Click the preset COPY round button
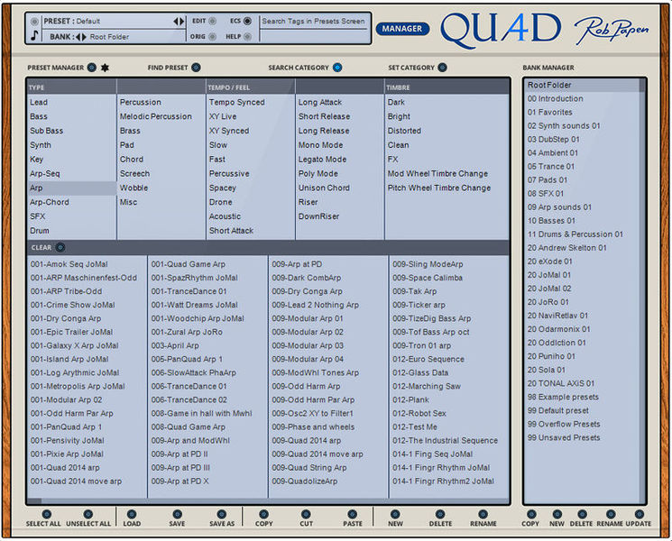The height and width of the screenshot is (541, 672). (264, 514)
